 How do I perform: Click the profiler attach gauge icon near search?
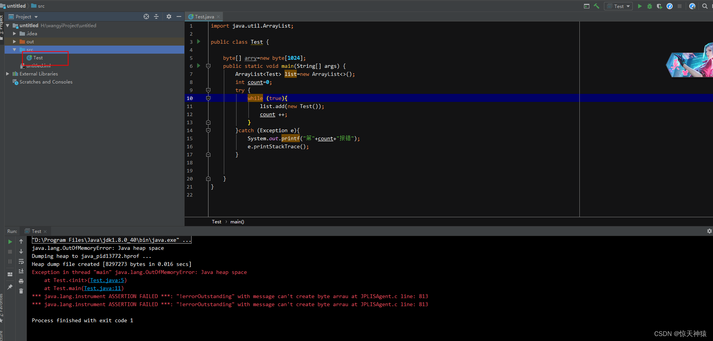[692, 6]
